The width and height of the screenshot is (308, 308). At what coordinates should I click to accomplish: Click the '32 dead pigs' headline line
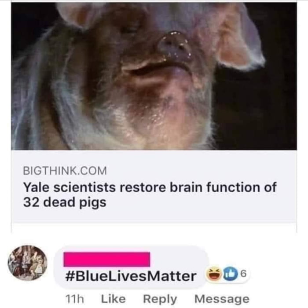tap(65, 202)
